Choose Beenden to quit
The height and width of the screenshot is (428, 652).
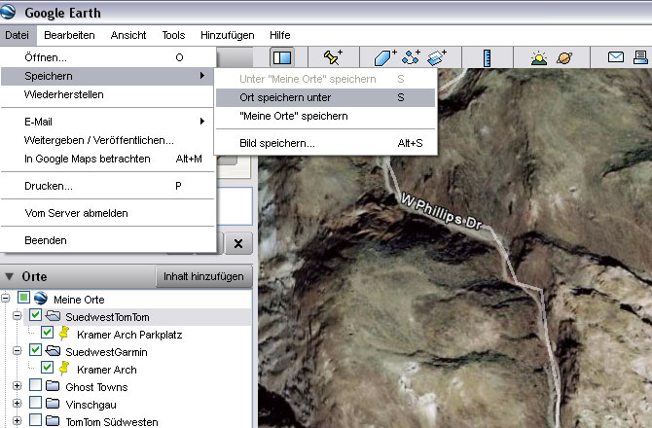108,240
